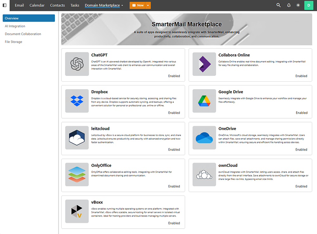Click the vBoxx logo icon
Image resolution: width=317 pixels, height=234 pixels.
click(x=77, y=211)
